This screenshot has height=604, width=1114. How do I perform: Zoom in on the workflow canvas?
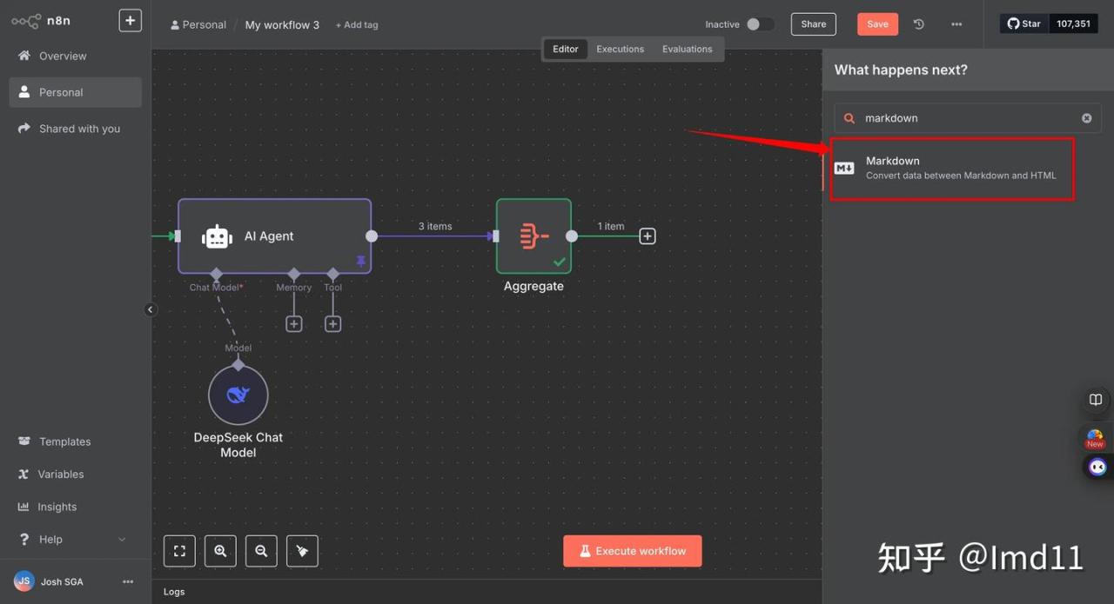point(220,551)
